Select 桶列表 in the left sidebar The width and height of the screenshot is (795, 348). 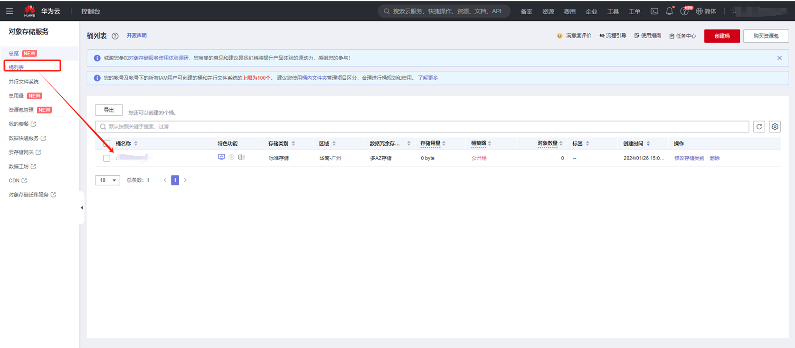pos(16,67)
